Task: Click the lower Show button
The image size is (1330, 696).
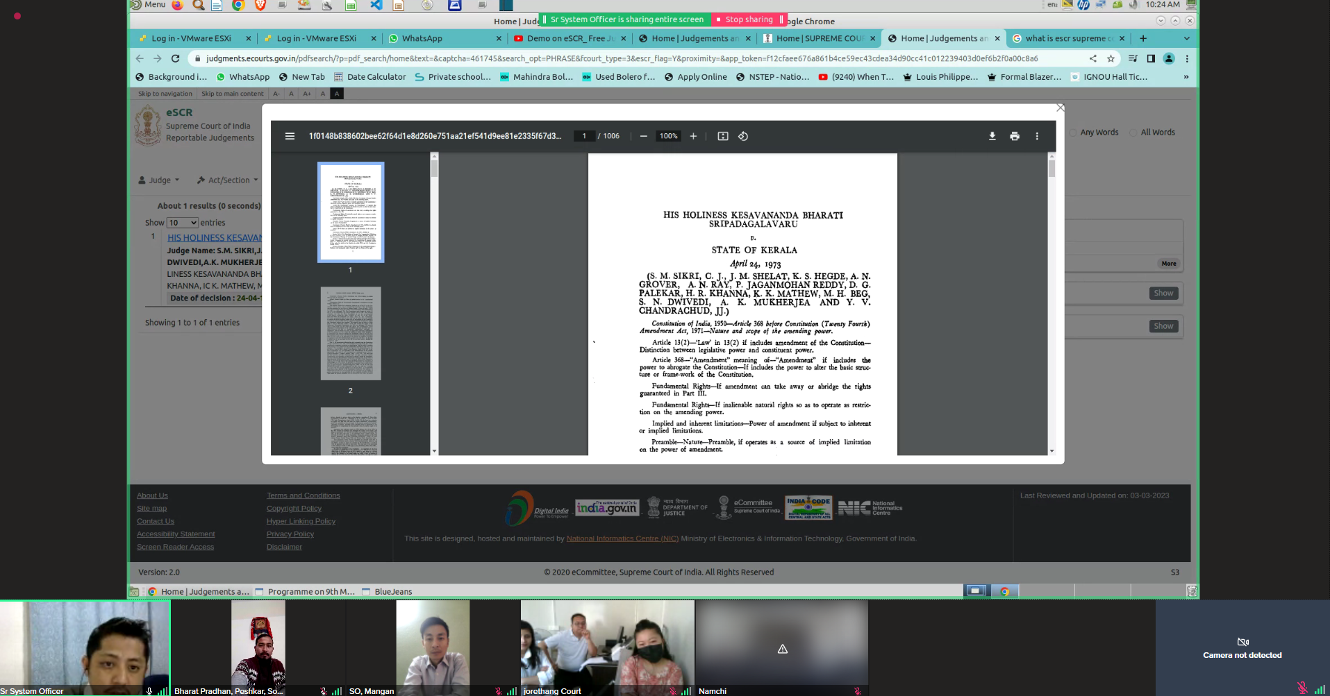Action: coord(1163,326)
